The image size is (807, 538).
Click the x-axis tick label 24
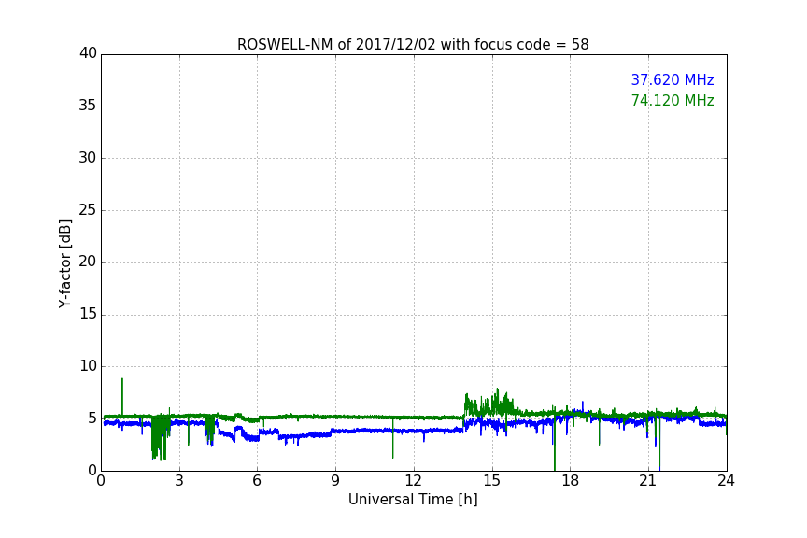pos(726,481)
